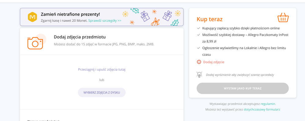Open the 'Sprawdź szczegóły >>' link
The width and height of the screenshot is (305, 121).
105,20
